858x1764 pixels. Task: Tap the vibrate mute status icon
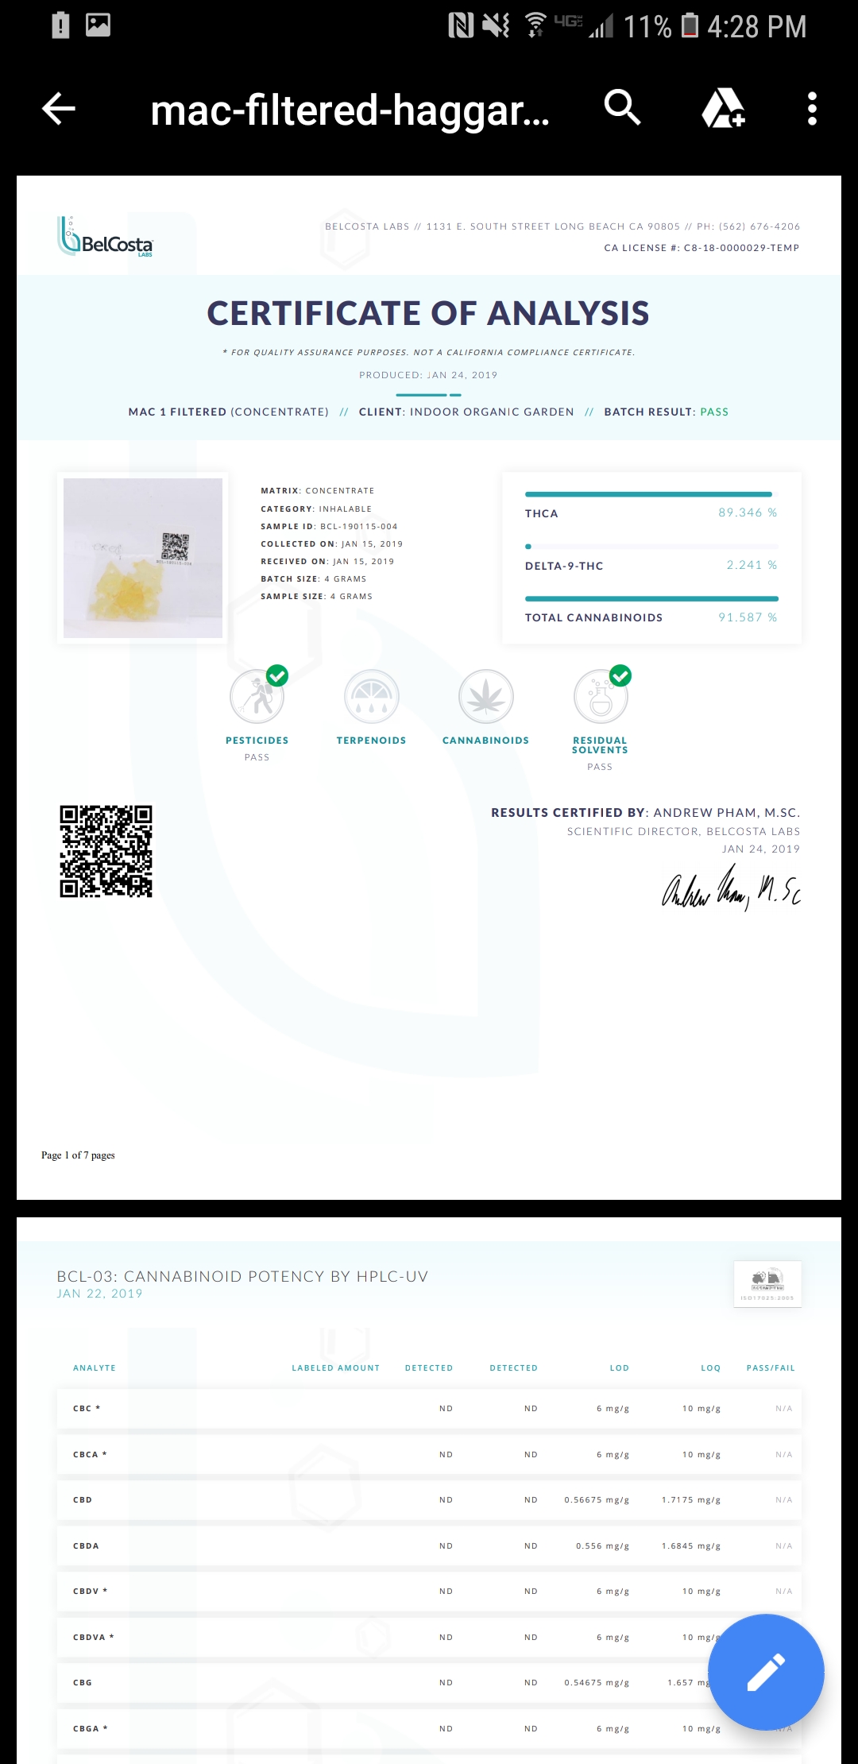(x=497, y=26)
